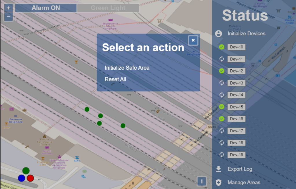The height and width of the screenshot is (189, 296).
Task: Click the zoom in plus button
Action: (8, 8)
